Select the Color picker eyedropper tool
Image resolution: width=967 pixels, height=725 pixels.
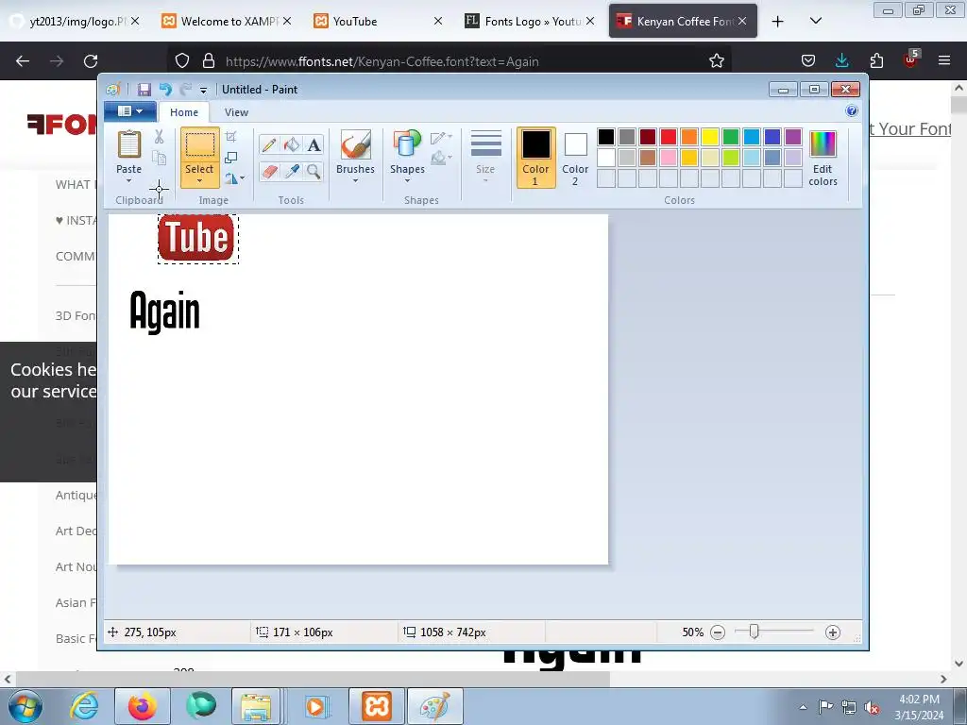coord(292,171)
